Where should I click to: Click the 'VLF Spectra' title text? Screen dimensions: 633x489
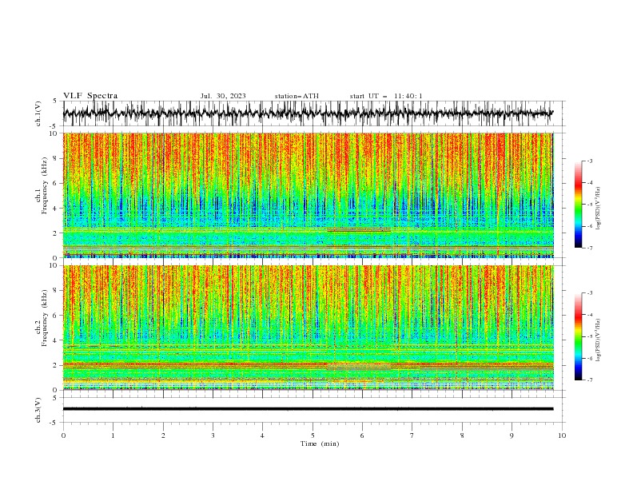click(90, 96)
